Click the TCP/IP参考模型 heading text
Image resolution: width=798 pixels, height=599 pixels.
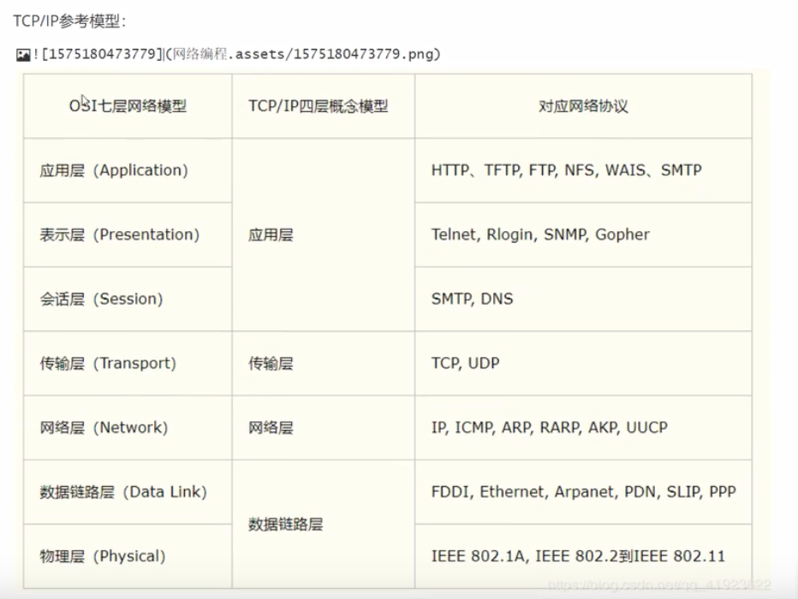[69, 21]
